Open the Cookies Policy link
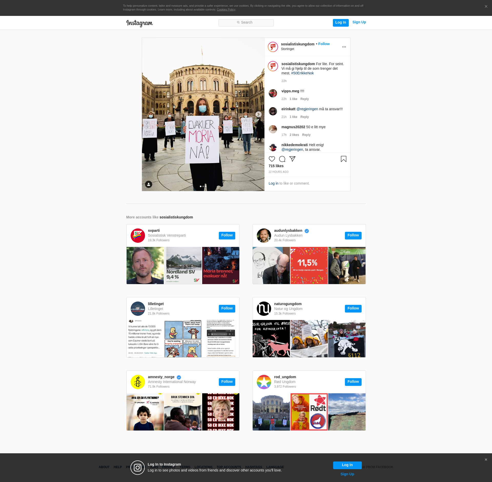 tap(226, 10)
